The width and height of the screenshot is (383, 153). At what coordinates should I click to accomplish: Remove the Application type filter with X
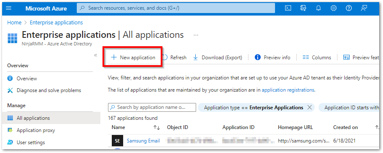tap(310, 108)
